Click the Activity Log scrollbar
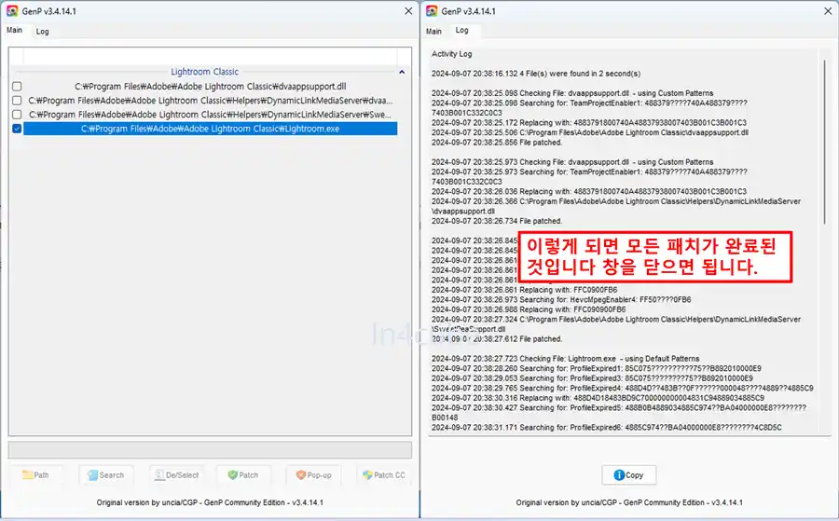This screenshot has height=521, width=839. click(825, 142)
